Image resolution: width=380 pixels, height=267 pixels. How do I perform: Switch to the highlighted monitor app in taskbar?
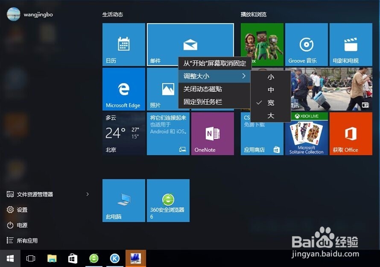[x=136, y=258]
